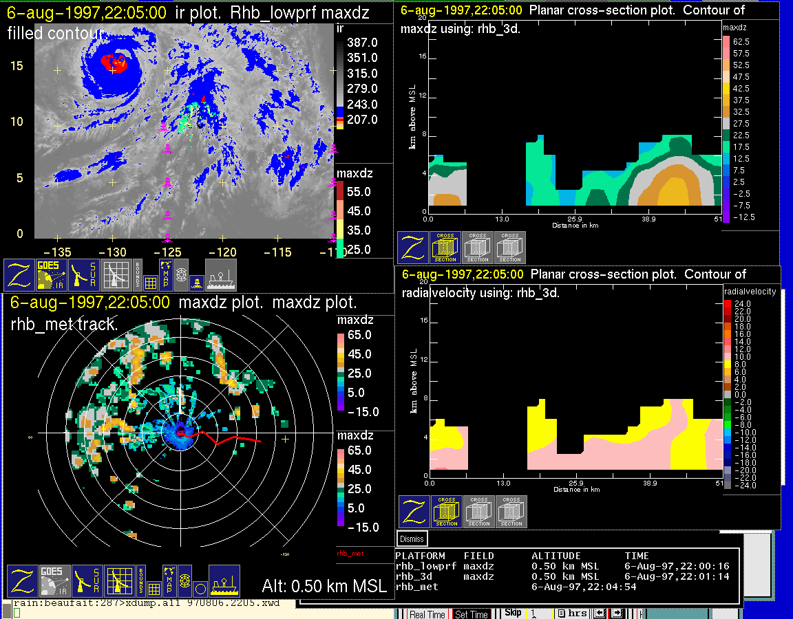793x619 pixels.
Task: Select the Set Time option
Action: coord(472,614)
